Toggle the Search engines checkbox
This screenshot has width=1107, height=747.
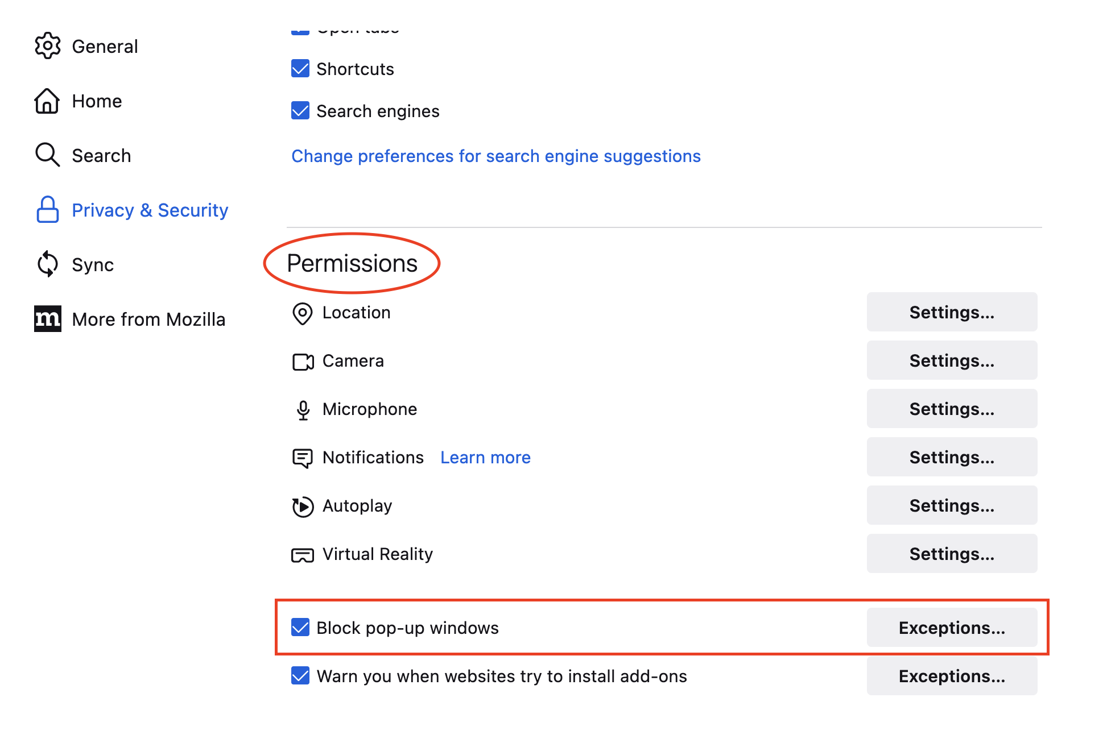[300, 111]
